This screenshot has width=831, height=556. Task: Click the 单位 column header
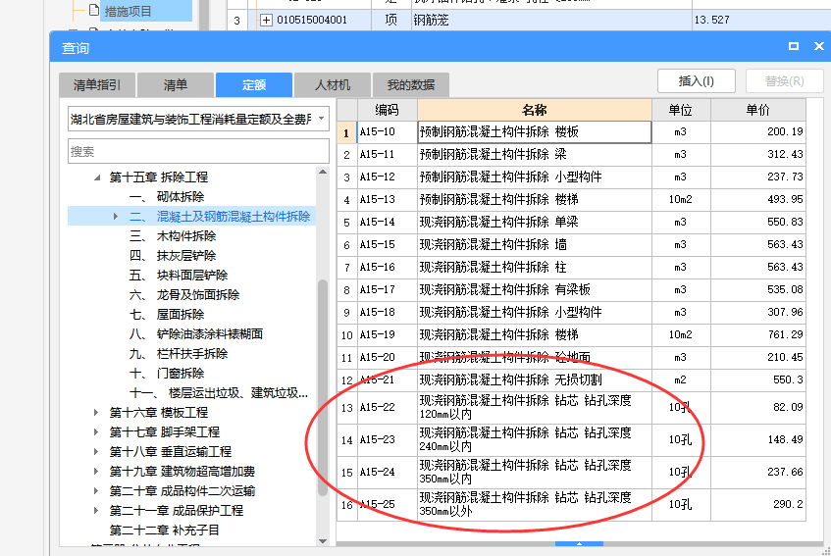pos(681,110)
